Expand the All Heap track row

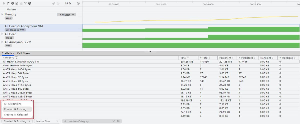[2, 34]
